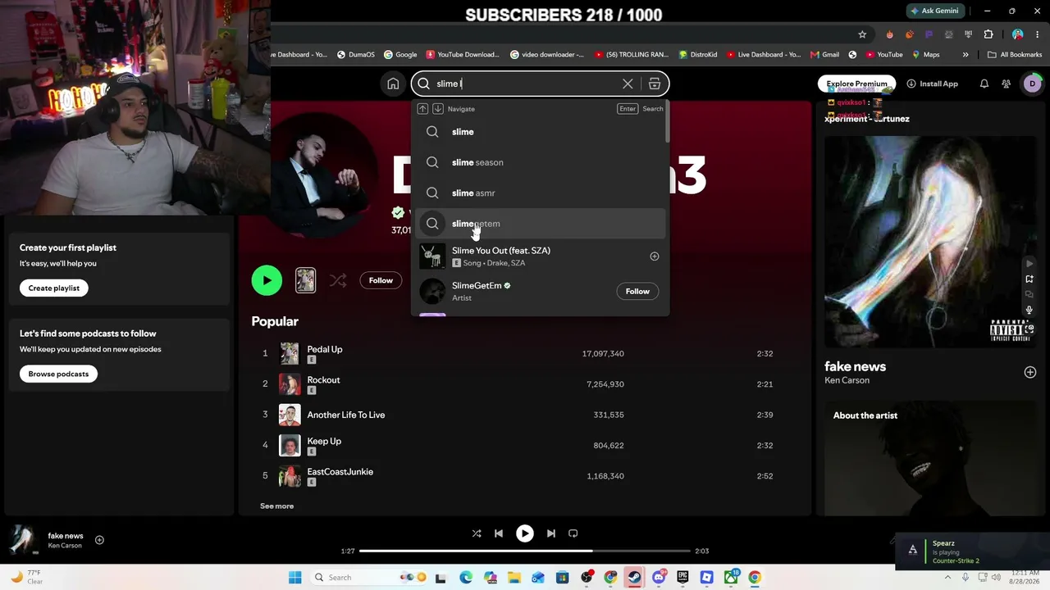The image size is (1050, 590).
Task: Follow the artist on the artist page
Action: (x=381, y=280)
